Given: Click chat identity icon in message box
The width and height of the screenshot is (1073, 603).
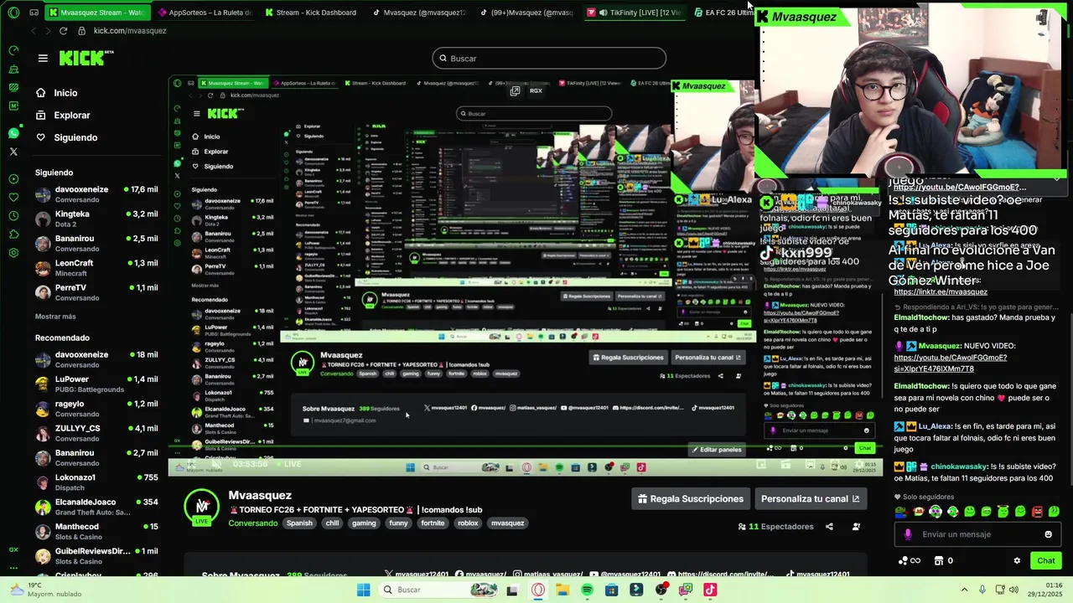Looking at the screenshot, I should click(908, 534).
